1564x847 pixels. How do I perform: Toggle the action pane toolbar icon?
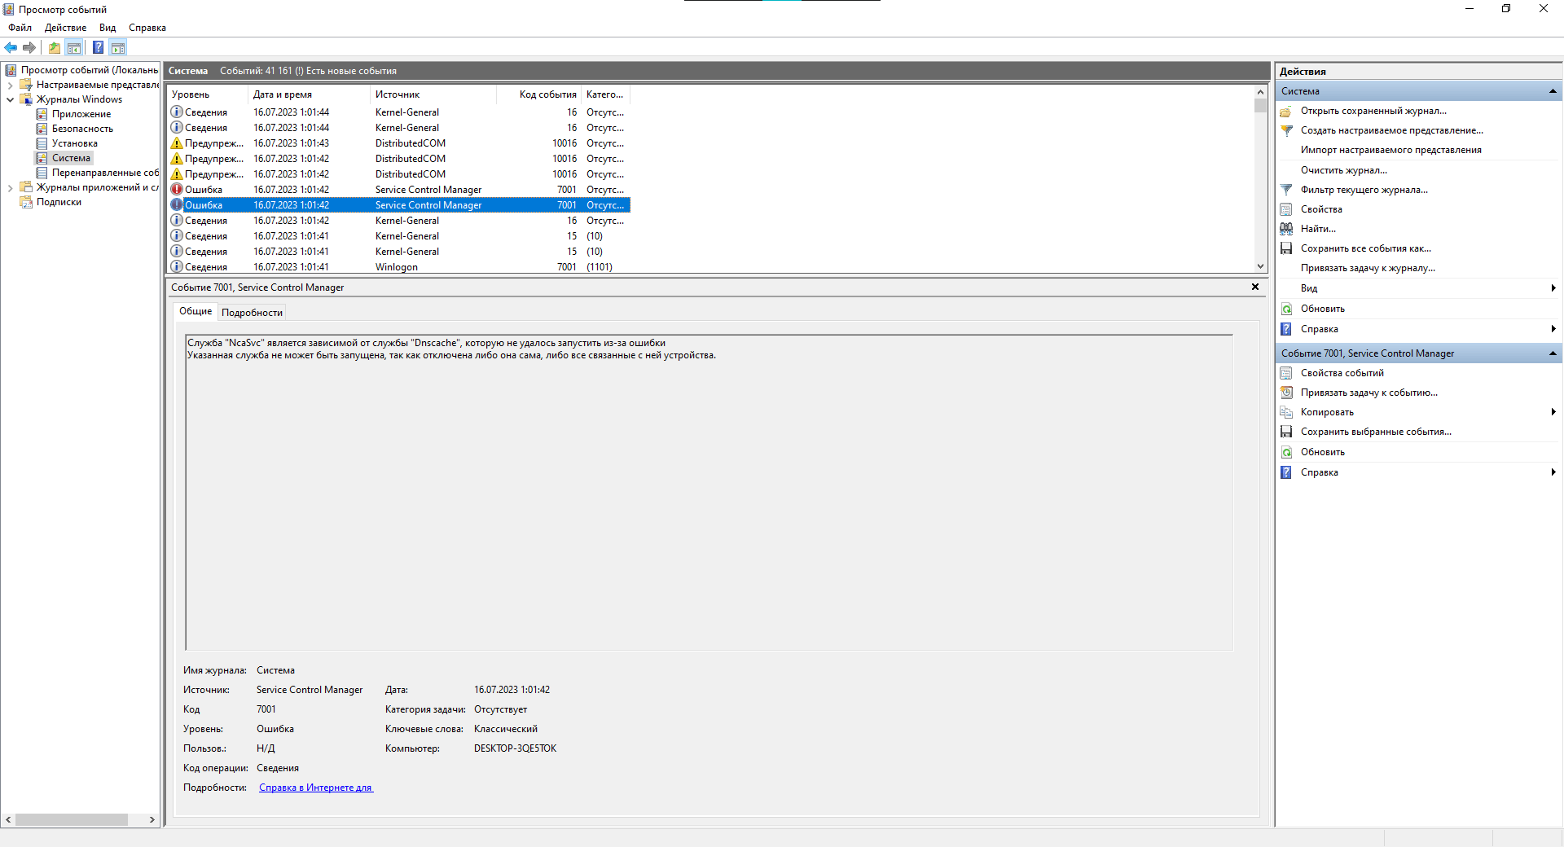(118, 47)
